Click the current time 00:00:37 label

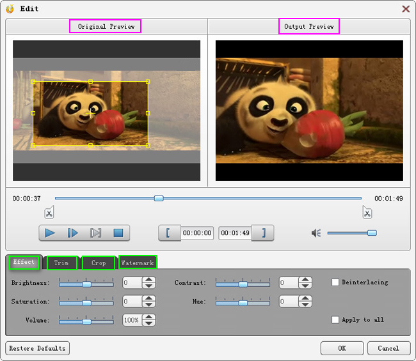(x=26, y=198)
